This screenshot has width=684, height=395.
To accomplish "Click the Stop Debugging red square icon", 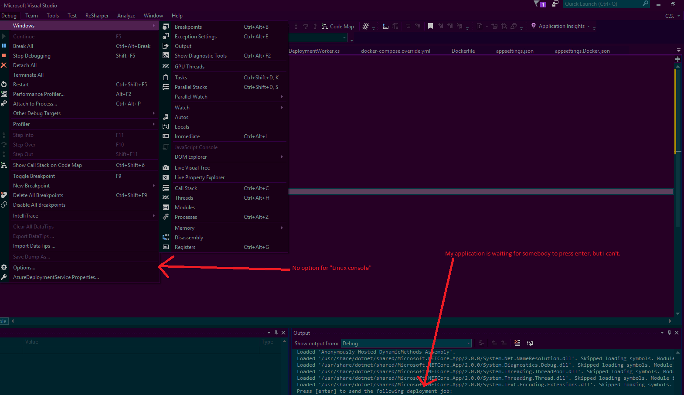I will click(x=4, y=55).
